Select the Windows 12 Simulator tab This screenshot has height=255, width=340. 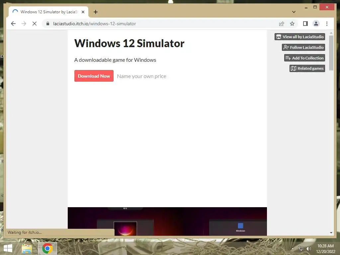(x=48, y=12)
